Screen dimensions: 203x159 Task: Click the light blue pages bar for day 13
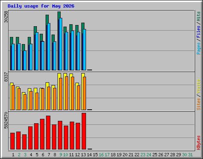(84, 50)
